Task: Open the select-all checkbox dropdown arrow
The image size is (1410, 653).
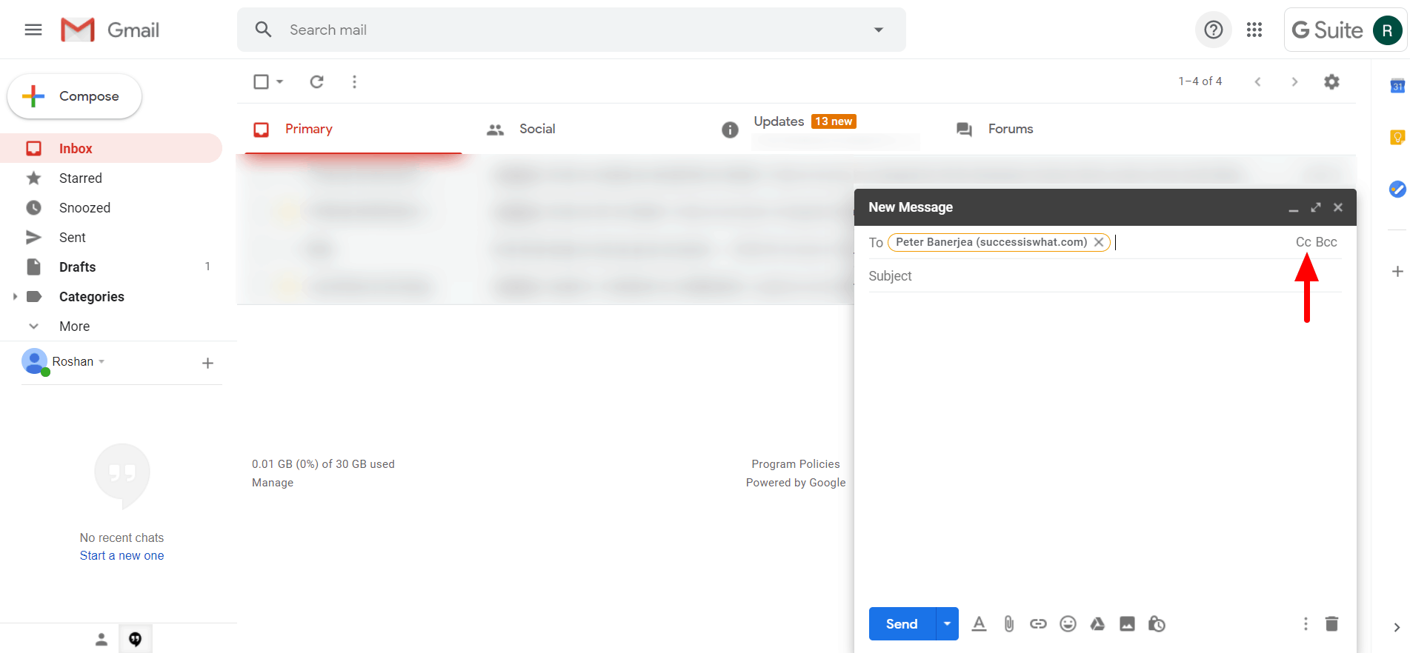Action: tap(280, 81)
